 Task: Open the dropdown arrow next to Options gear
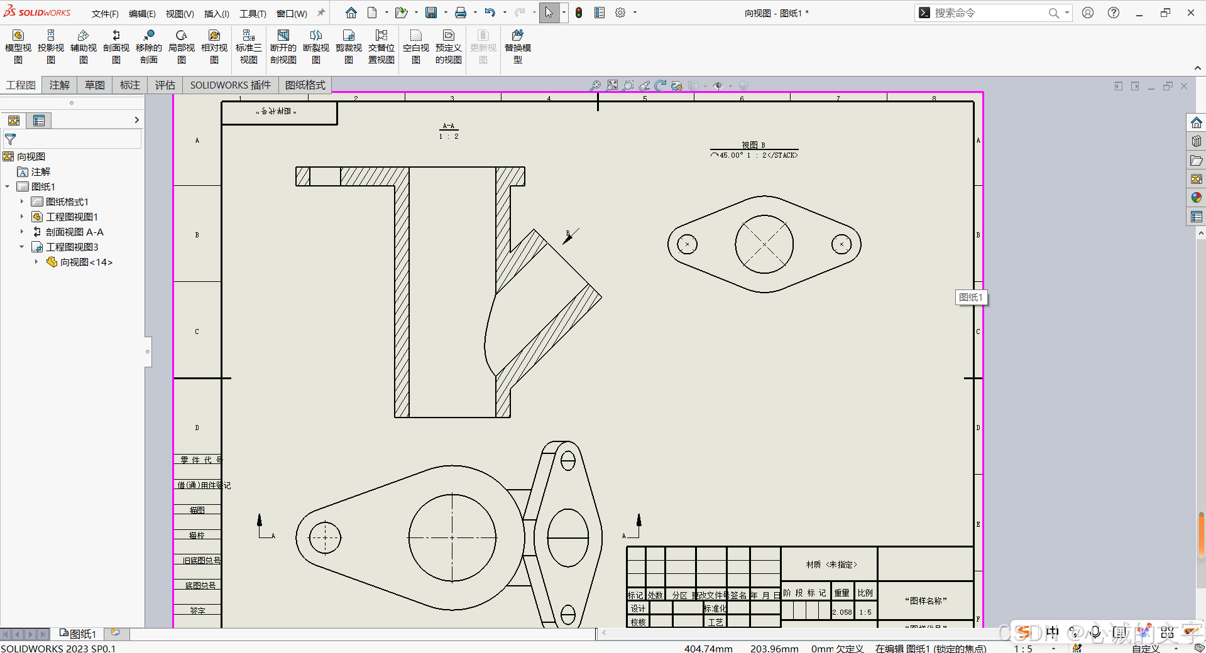point(635,13)
